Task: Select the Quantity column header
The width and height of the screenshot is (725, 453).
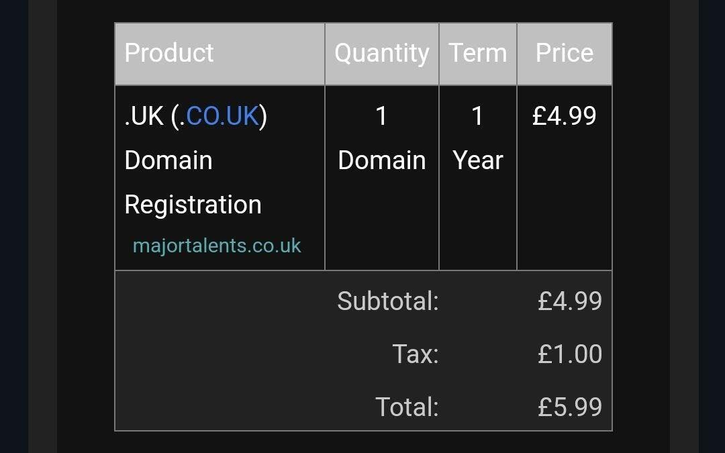Action: 381,53
